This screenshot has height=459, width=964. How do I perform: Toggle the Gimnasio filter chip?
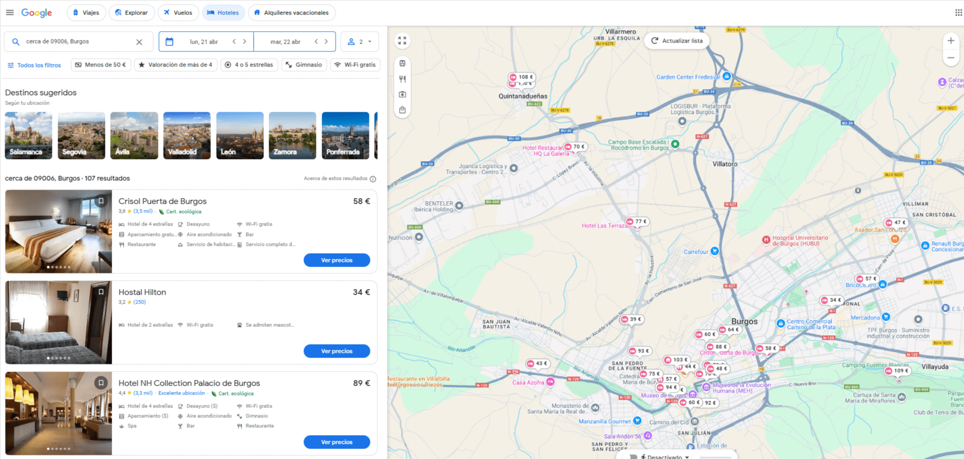(x=304, y=65)
